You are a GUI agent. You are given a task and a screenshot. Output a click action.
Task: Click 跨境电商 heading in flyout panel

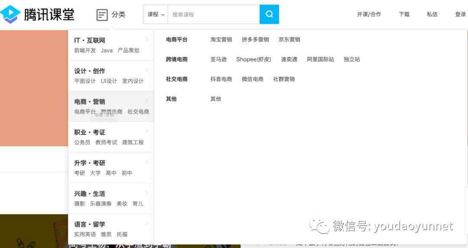pos(177,59)
